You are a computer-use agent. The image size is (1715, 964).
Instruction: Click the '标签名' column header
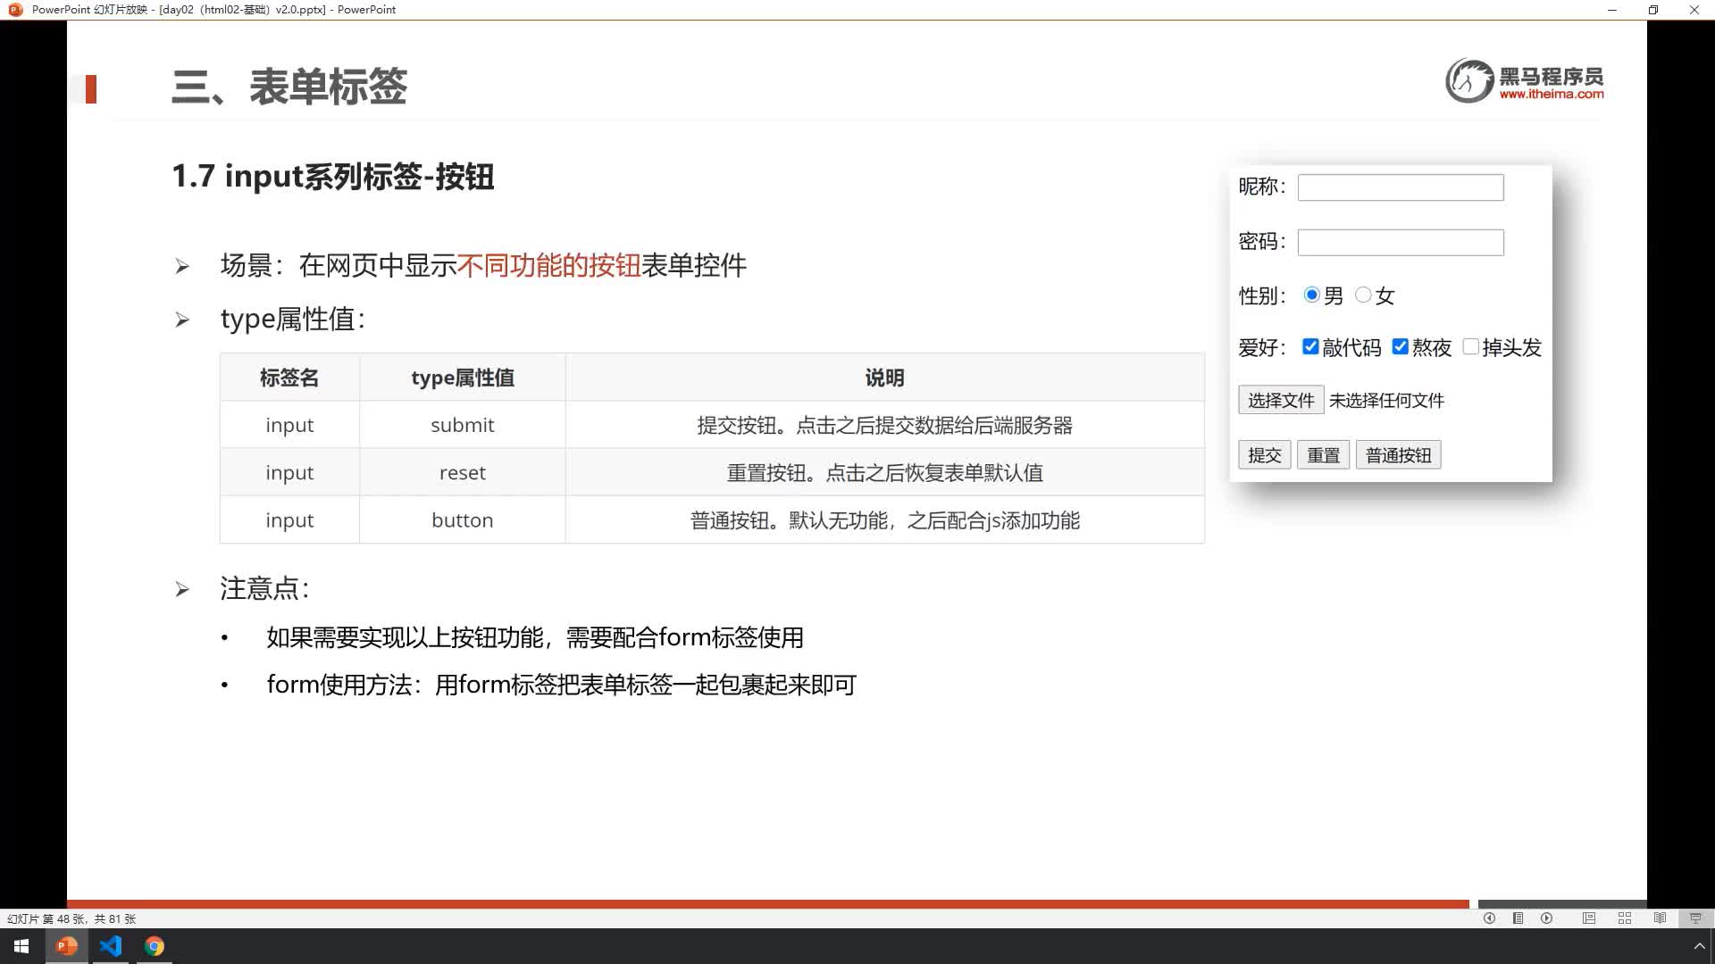[x=289, y=378]
